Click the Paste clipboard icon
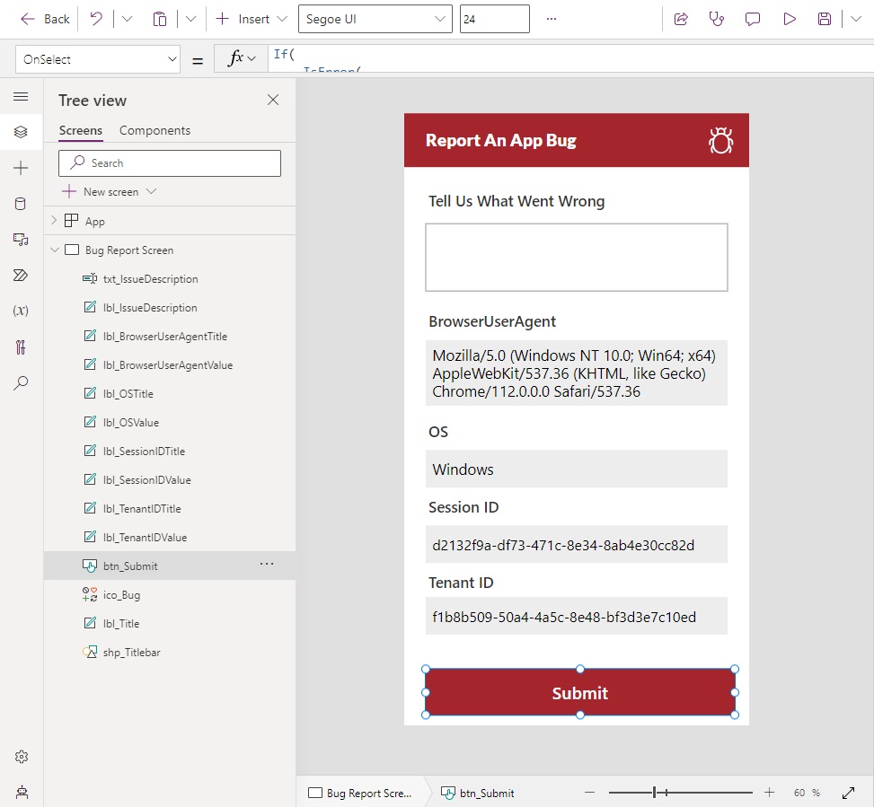Screen dimensions: 874x807 [x=159, y=19]
